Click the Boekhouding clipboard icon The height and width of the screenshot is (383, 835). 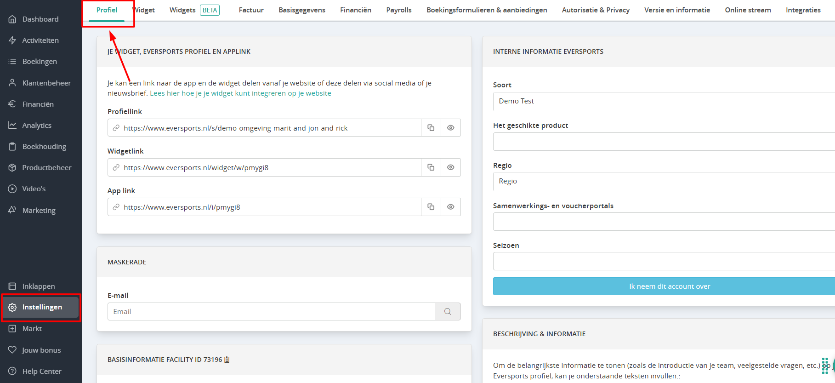(12, 146)
